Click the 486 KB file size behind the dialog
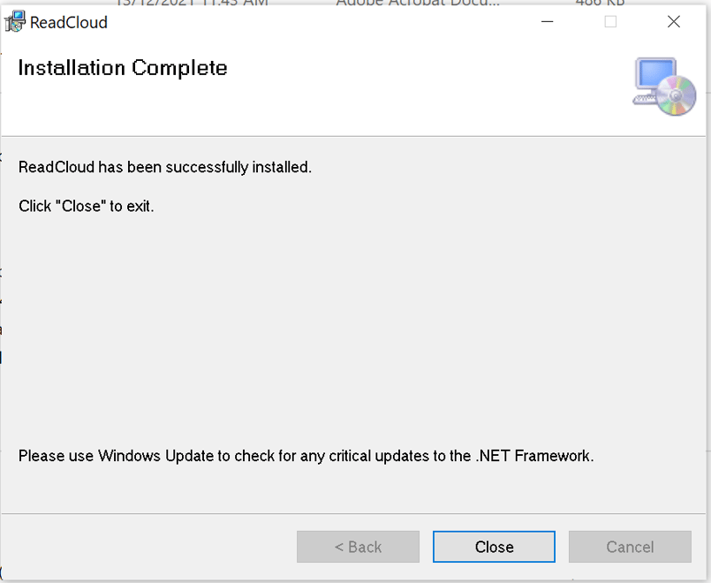This screenshot has height=583, width=711. 601,3
